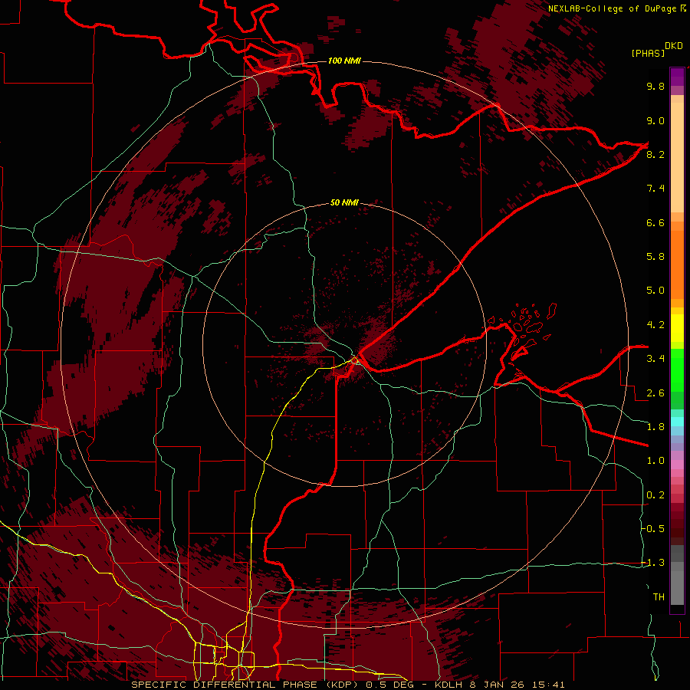Click the 50 NMI range ring label

click(x=344, y=203)
